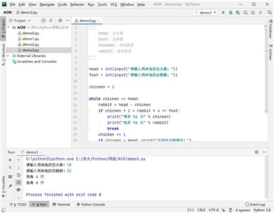Open the Edit menu
Image resolution: width=274 pixels, height=213 pixels.
point(22,4)
